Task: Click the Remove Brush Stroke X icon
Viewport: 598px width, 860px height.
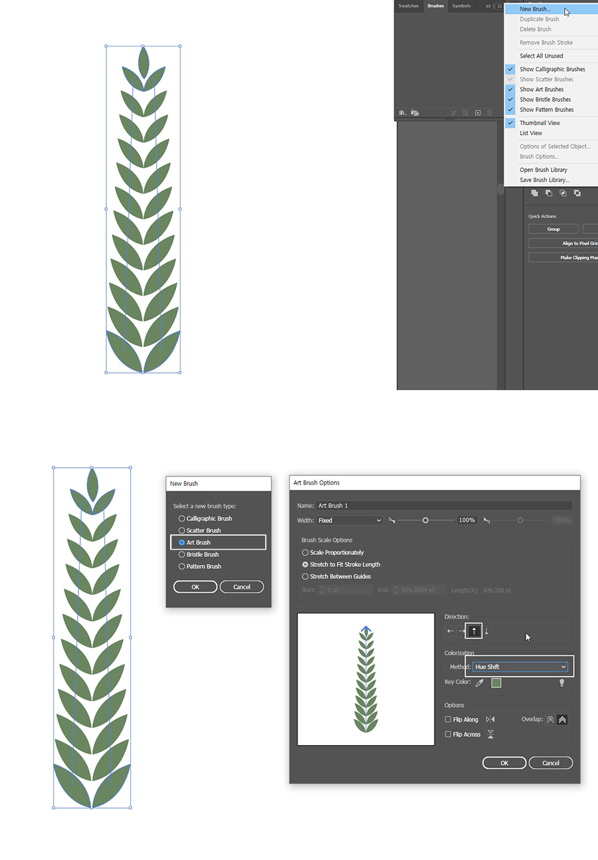Action: pos(454,113)
